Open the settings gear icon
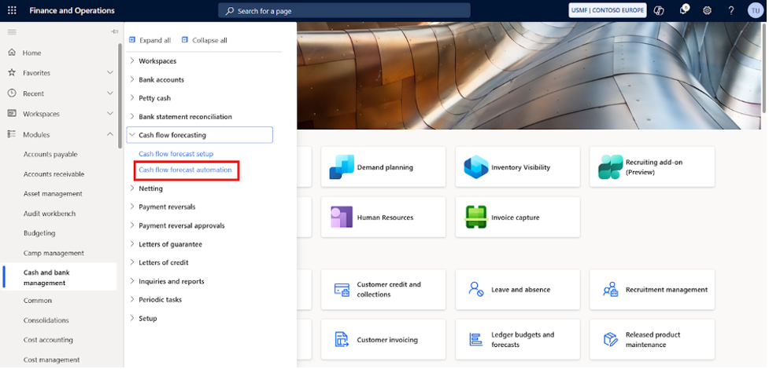Viewport: 769px width, 369px height. (707, 11)
